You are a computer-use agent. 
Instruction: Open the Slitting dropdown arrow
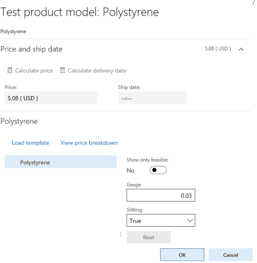click(190, 220)
